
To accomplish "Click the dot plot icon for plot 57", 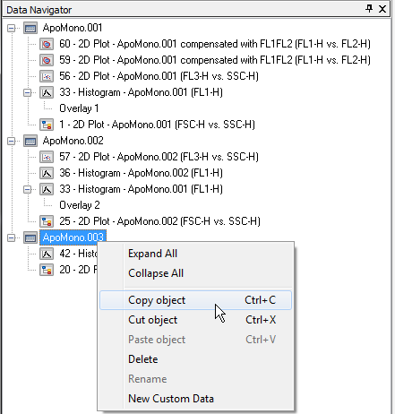I will click(x=47, y=158).
